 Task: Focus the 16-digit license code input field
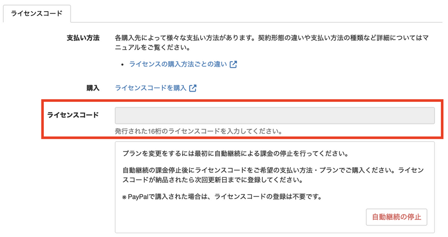274,115
